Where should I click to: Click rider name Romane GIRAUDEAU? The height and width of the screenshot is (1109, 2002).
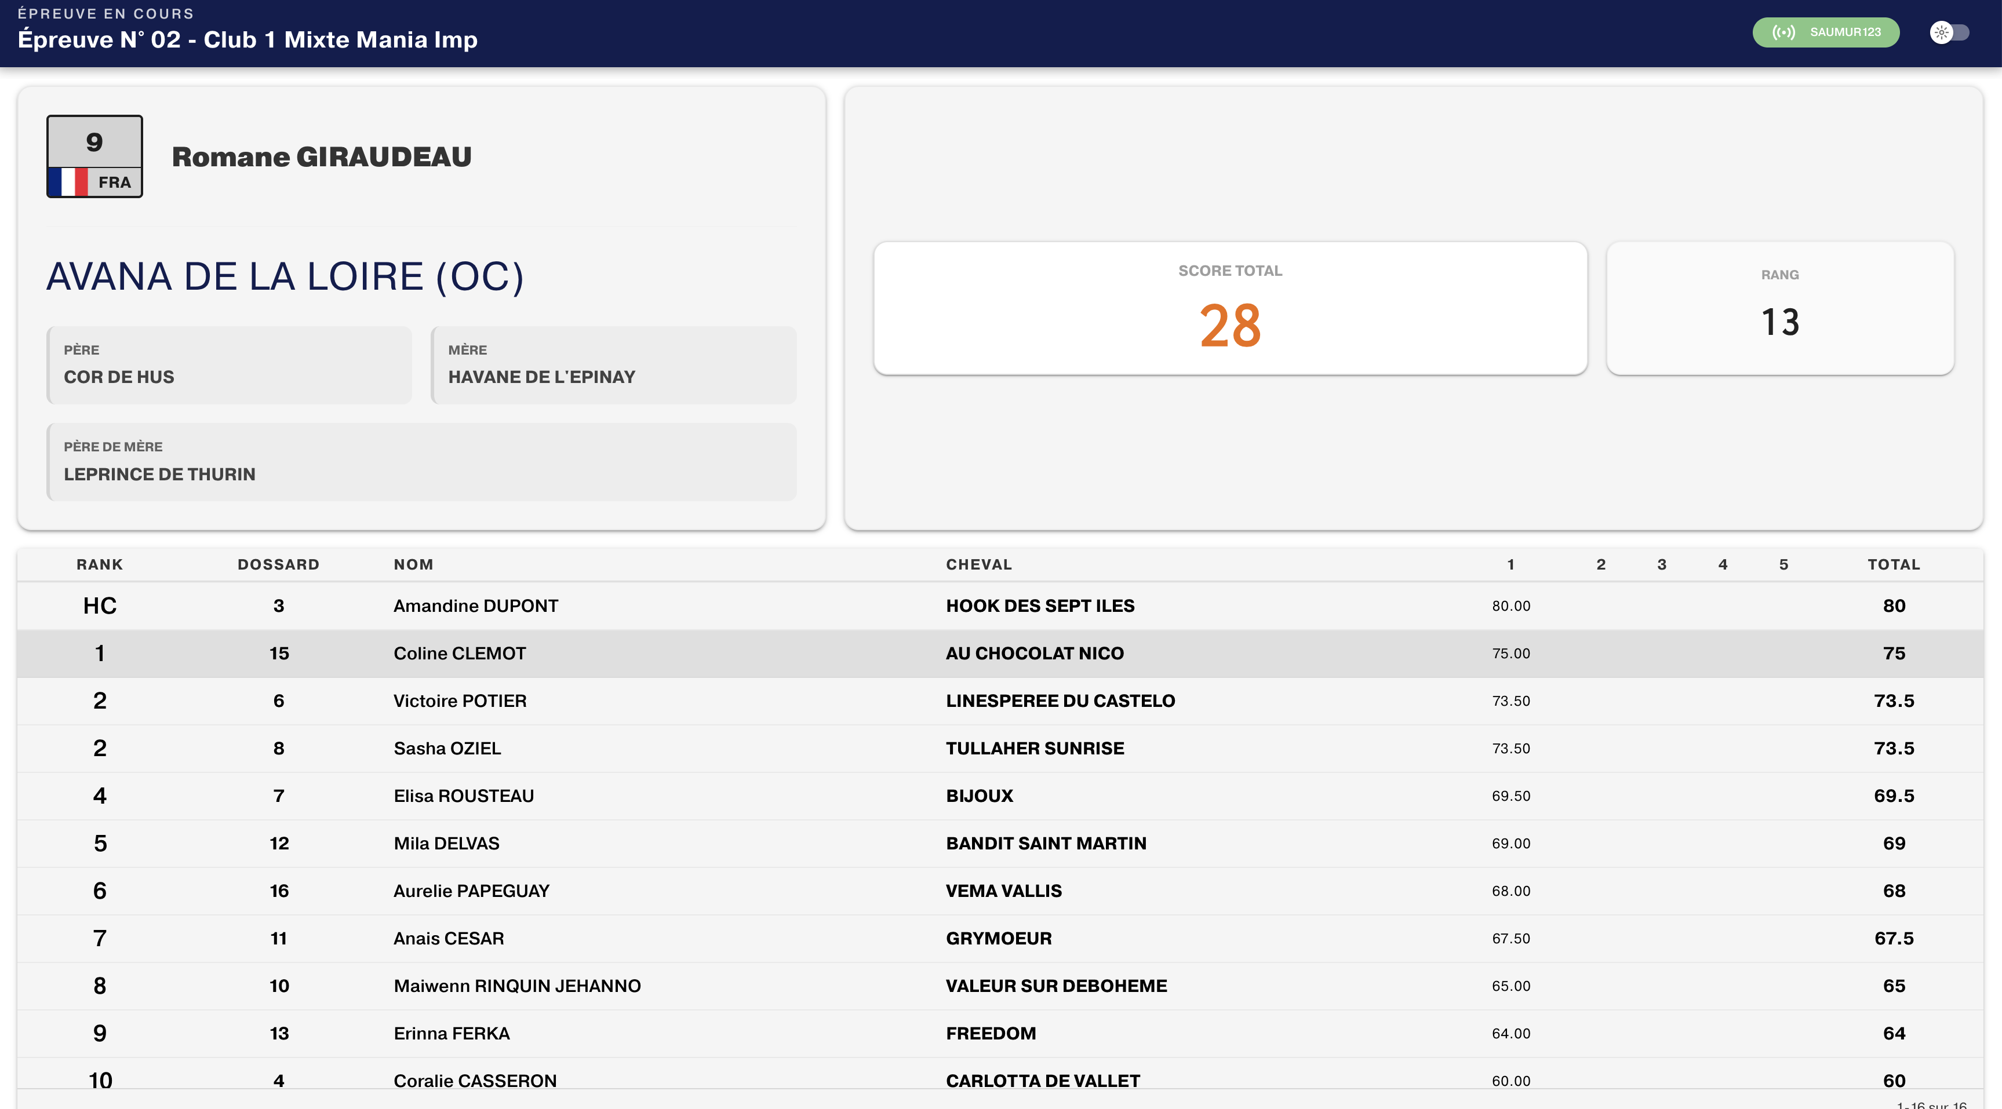[321, 157]
